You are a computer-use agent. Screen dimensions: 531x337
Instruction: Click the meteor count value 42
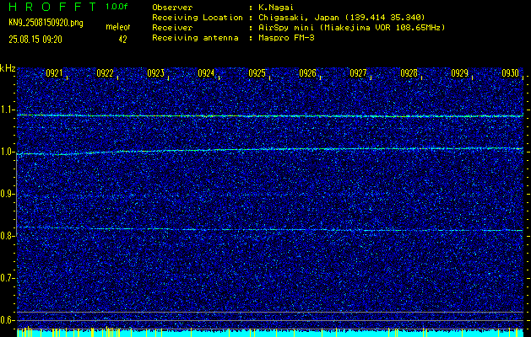122,40
